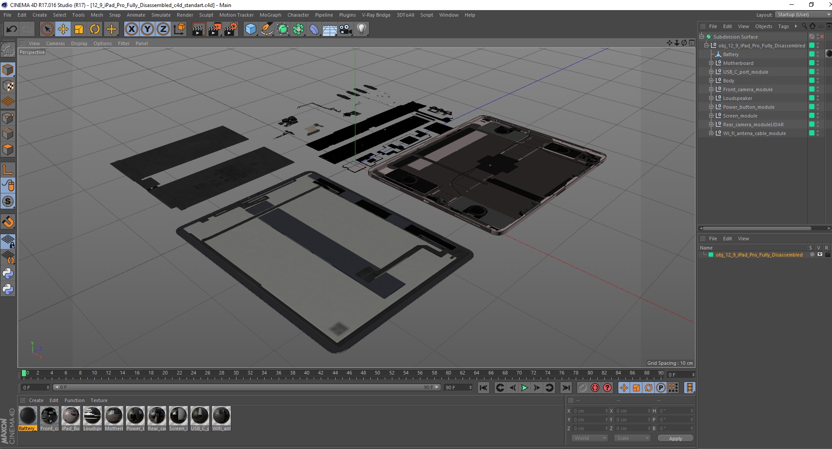Collapse the Subdivision Surface hierarchy
This screenshot has height=449, width=832.
pos(702,37)
